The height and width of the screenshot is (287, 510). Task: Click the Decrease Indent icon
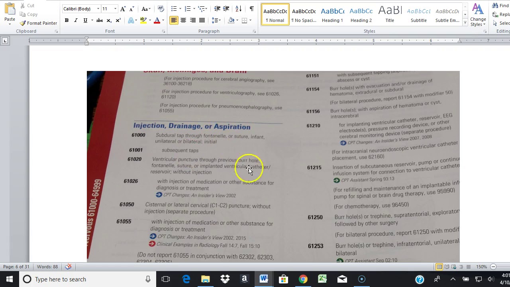coord(217,9)
